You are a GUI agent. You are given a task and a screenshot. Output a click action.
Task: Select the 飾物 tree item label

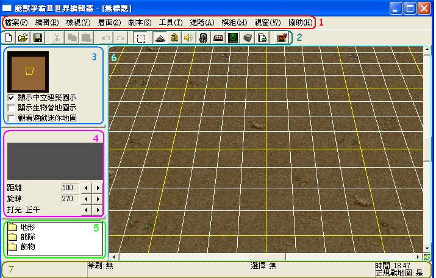pos(27,246)
